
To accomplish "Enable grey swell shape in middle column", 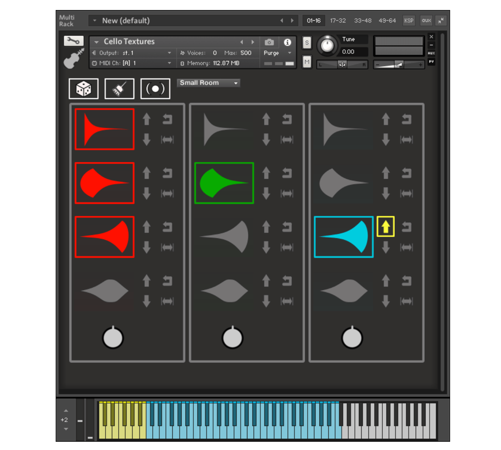I will 224,237.
